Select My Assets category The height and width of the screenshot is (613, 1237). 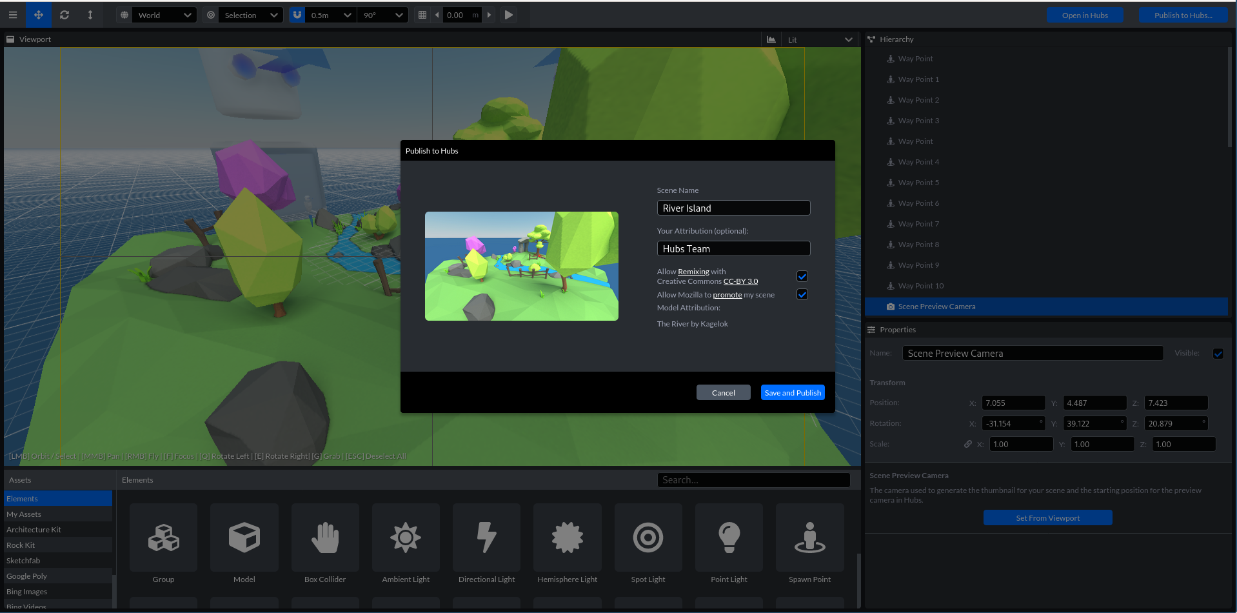(x=58, y=514)
